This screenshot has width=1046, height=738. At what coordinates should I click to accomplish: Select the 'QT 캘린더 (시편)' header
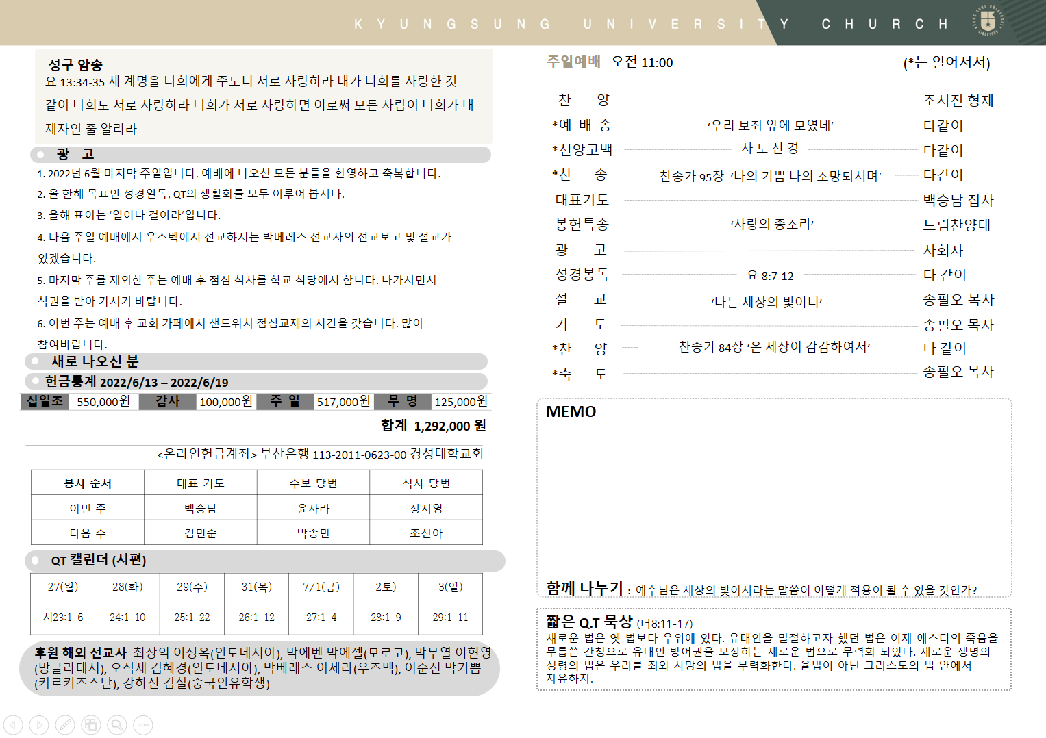[265, 561]
